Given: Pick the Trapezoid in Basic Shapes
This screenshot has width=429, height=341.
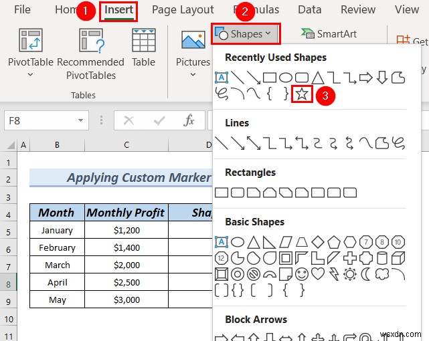Looking at the screenshot, I should 302,242.
